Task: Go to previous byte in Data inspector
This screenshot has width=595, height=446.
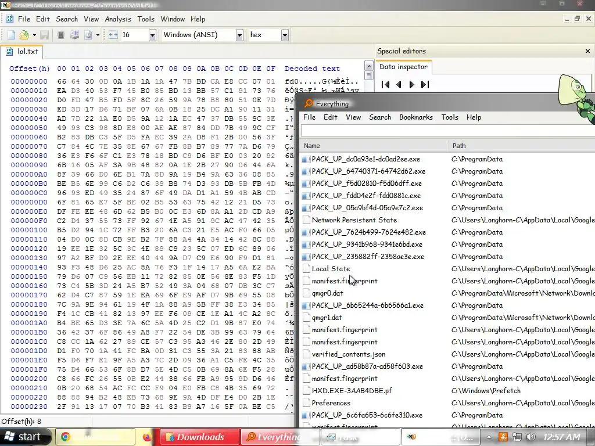Action: click(x=399, y=85)
